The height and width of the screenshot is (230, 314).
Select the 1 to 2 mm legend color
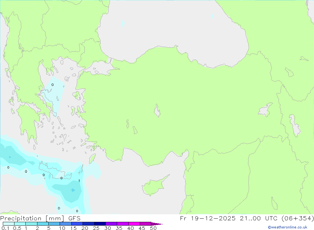coord(31,224)
